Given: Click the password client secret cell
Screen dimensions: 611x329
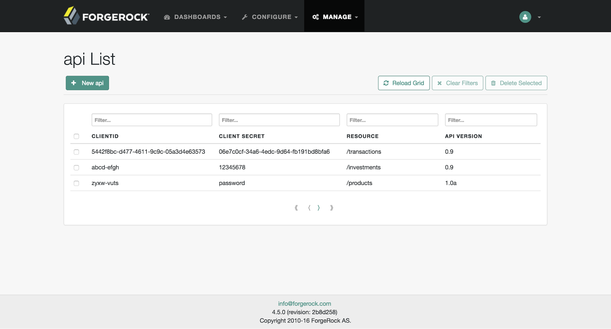Looking at the screenshot, I should pyautogui.click(x=232, y=183).
